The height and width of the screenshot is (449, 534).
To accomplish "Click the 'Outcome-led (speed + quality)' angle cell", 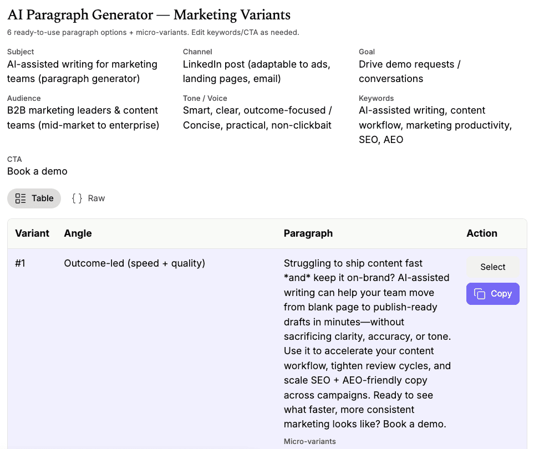I will [x=134, y=263].
